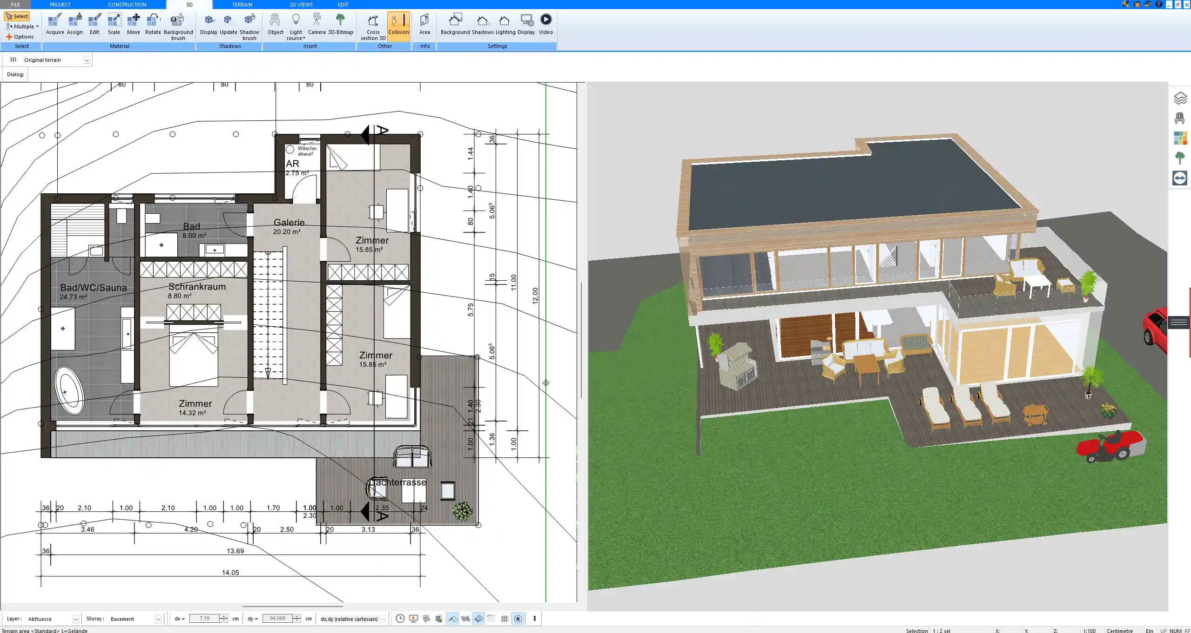The image size is (1191, 633).
Task: Toggle the grid display in status bar
Action: pyautogui.click(x=505, y=619)
